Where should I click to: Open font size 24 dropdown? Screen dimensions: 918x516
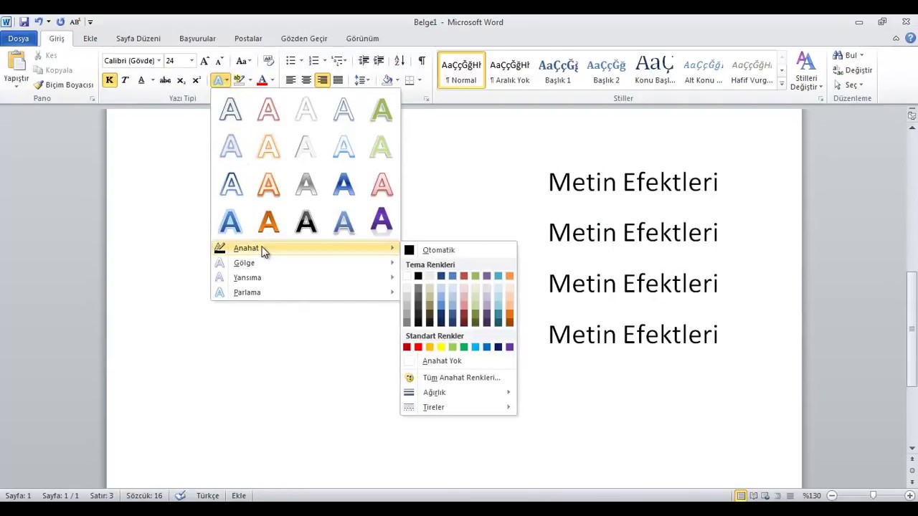click(191, 61)
